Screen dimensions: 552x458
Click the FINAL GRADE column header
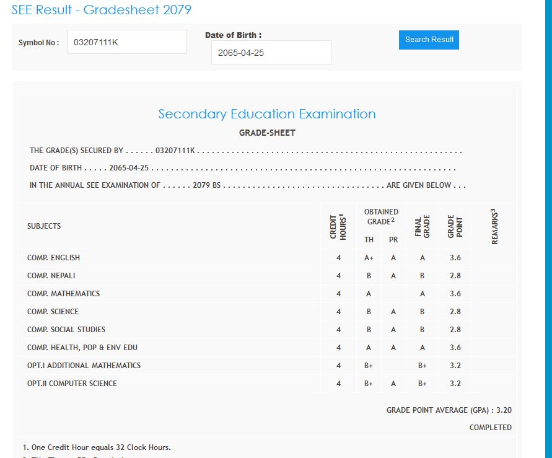tap(422, 226)
